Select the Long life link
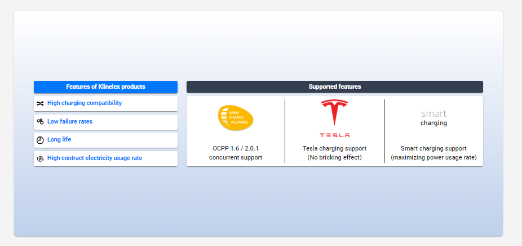 59,139
